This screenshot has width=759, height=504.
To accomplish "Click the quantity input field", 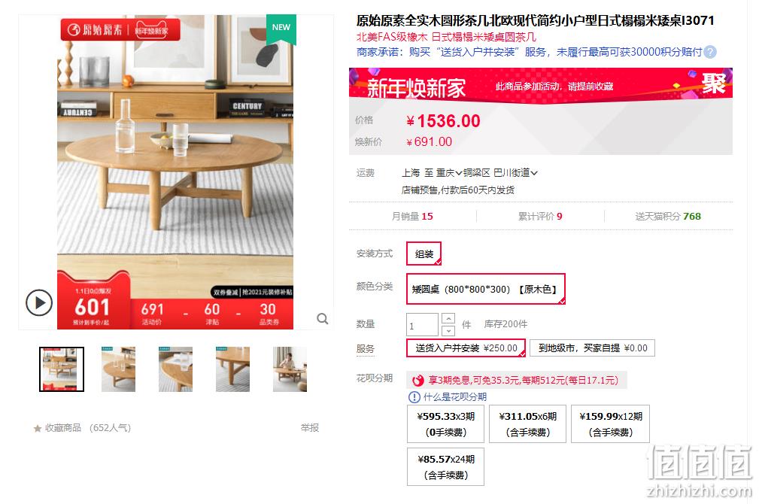I will 422,325.
